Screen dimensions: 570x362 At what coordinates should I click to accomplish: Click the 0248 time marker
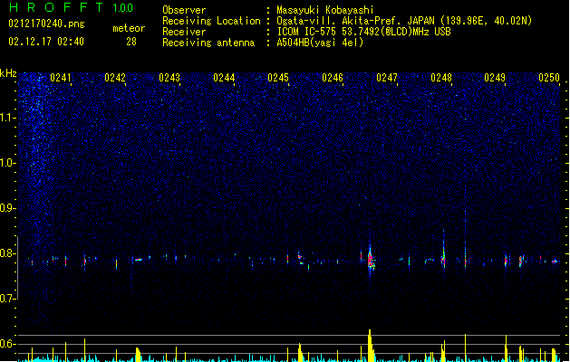point(441,78)
